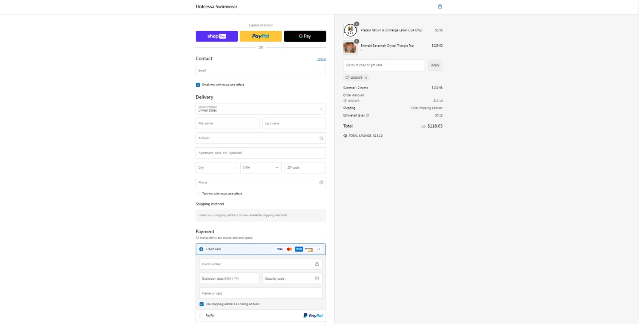
Task: Pay with Google Pay express button
Action: (x=305, y=36)
